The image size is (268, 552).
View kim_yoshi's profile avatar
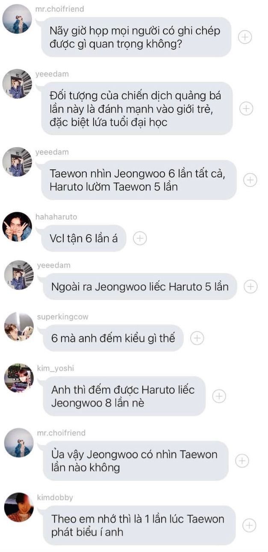coord(19,378)
